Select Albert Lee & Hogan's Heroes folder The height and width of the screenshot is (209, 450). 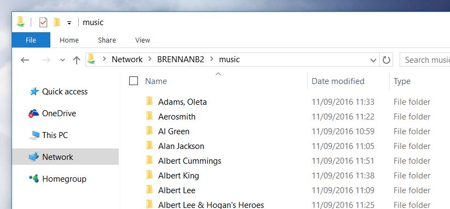(x=211, y=205)
